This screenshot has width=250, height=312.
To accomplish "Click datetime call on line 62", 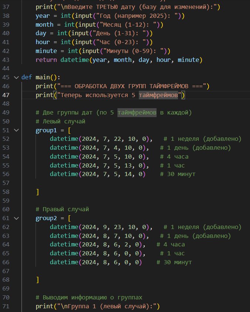I will tap(64, 227).
